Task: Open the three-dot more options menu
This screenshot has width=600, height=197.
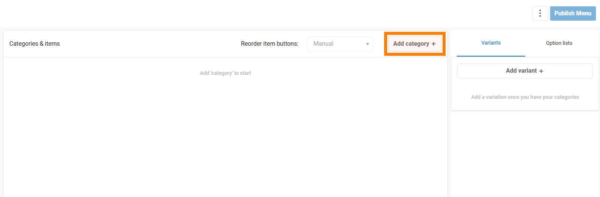Action: coord(540,13)
